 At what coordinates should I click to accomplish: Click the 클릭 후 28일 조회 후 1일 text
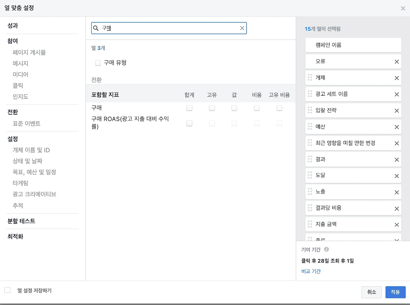point(327,261)
